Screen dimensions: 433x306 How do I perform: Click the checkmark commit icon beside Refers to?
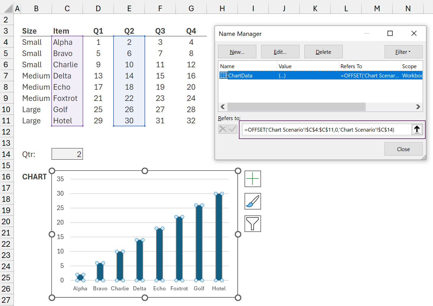pos(233,129)
